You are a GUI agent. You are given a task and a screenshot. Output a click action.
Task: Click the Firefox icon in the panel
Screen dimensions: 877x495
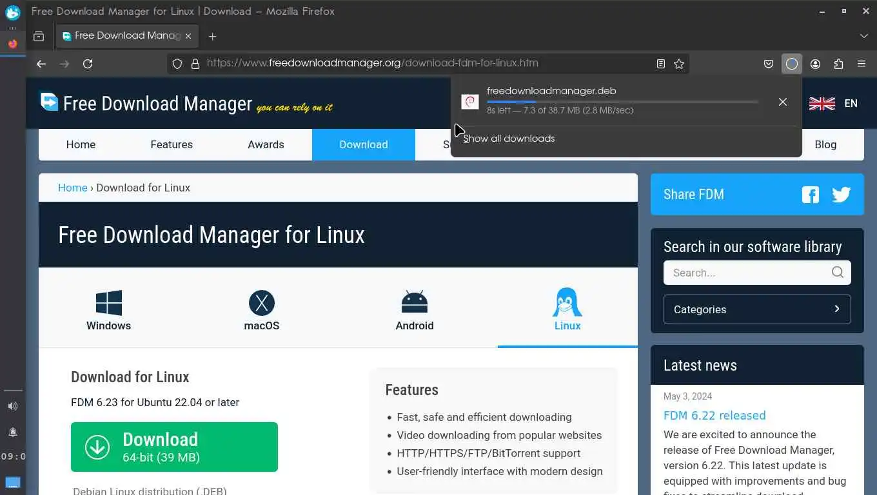[13, 44]
